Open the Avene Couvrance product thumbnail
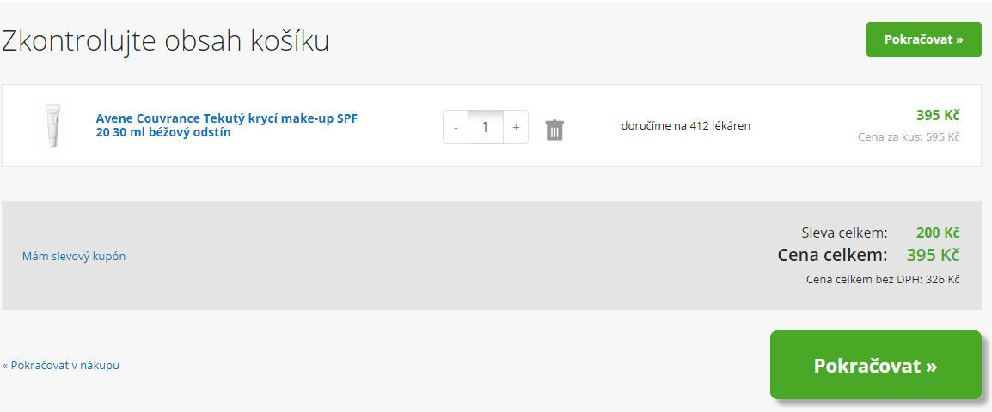 coord(53,125)
